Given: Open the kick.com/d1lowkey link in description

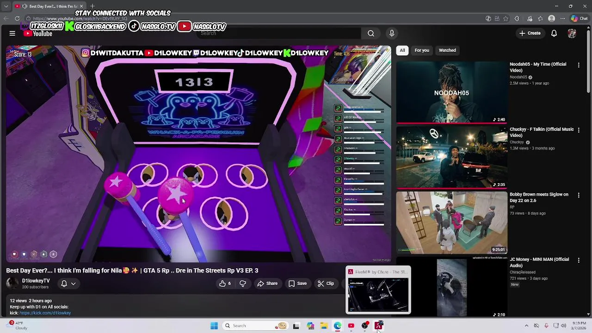Looking at the screenshot, I should point(45,313).
